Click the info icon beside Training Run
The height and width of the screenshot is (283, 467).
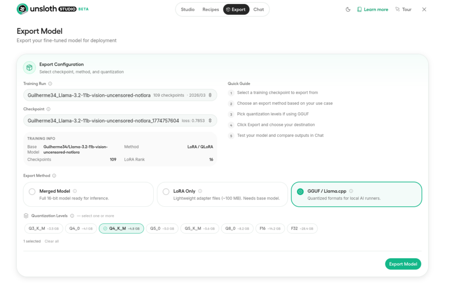pyautogui.click(x=50, y=84)
